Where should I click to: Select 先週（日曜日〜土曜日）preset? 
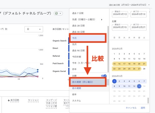point(84,19)
